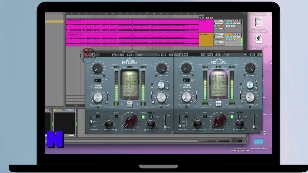
Task: Enable OS oversampling in right P42 Climax
Action: point(186,55)
